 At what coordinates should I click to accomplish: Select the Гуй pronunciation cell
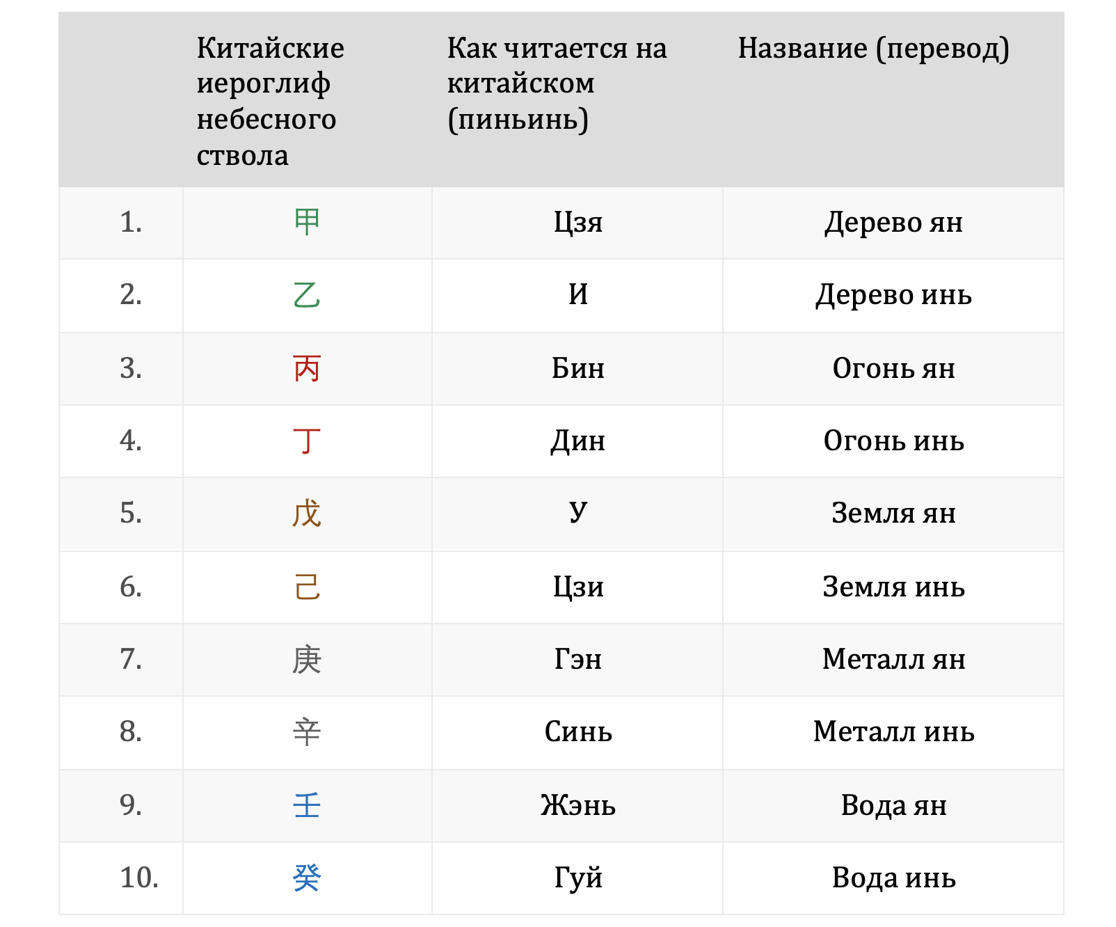(x=578, y=878)
